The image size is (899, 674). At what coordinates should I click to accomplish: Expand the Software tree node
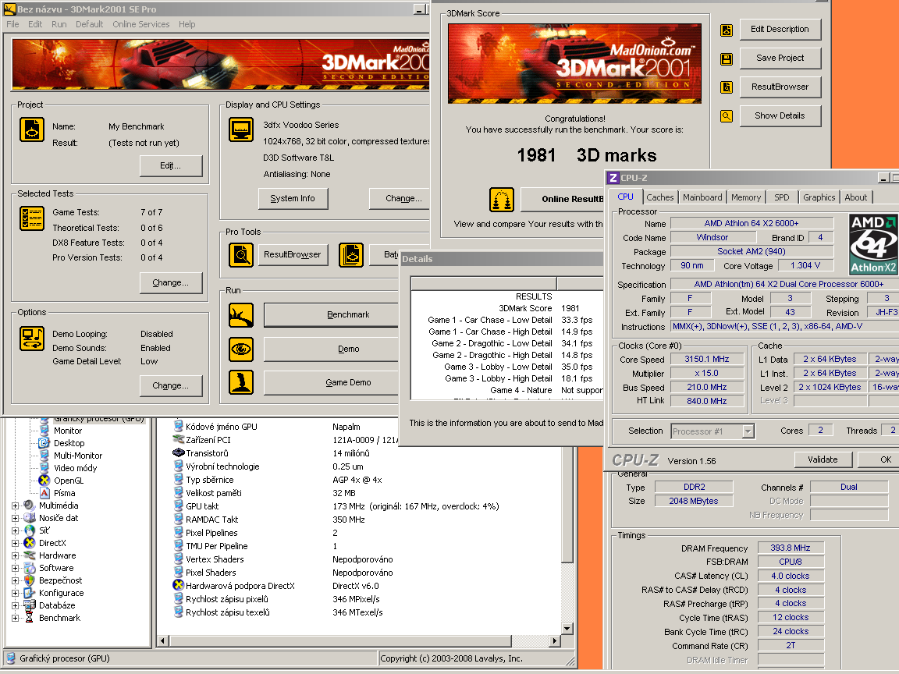tap(16, 568)
